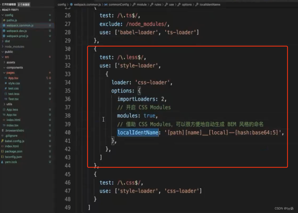Click modules: true on line 38
Image resolution: width=298 pixels, height=213 pixels.
pos(136,116)
